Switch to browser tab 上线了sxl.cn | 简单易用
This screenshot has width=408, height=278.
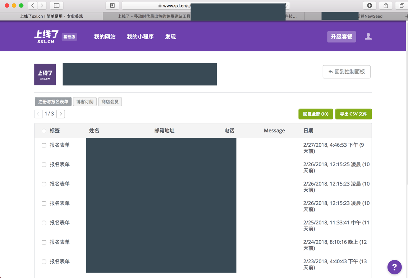click(51, 16)
